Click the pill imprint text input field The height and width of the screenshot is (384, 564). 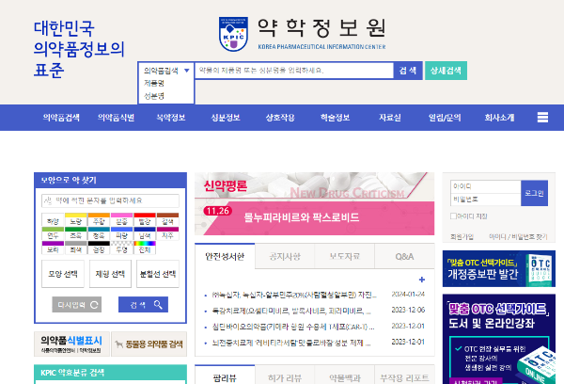[110, 200]
